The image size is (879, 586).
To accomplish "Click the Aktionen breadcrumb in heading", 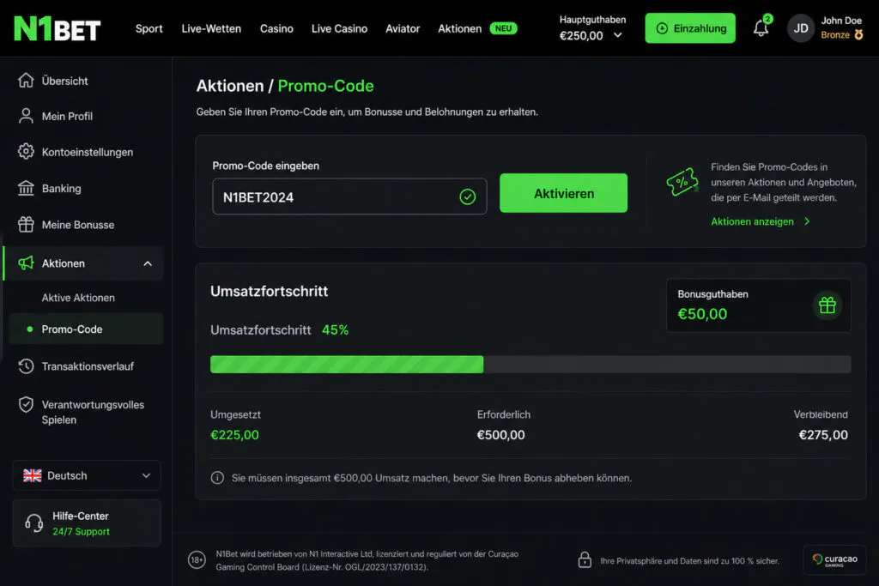I will pyautogui.click(x=230, y=86).
